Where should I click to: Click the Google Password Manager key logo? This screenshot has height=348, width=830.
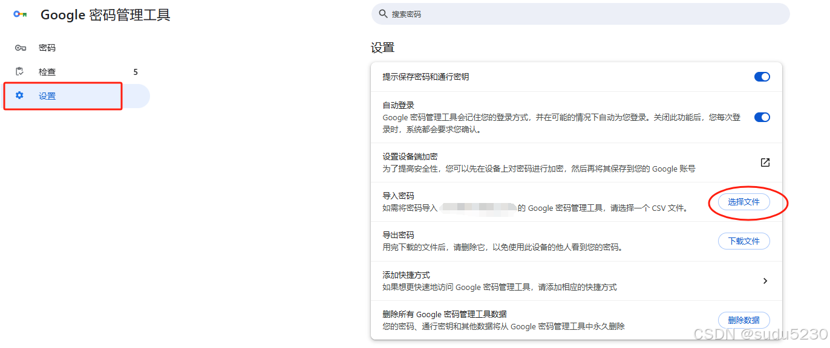point(20,14)
